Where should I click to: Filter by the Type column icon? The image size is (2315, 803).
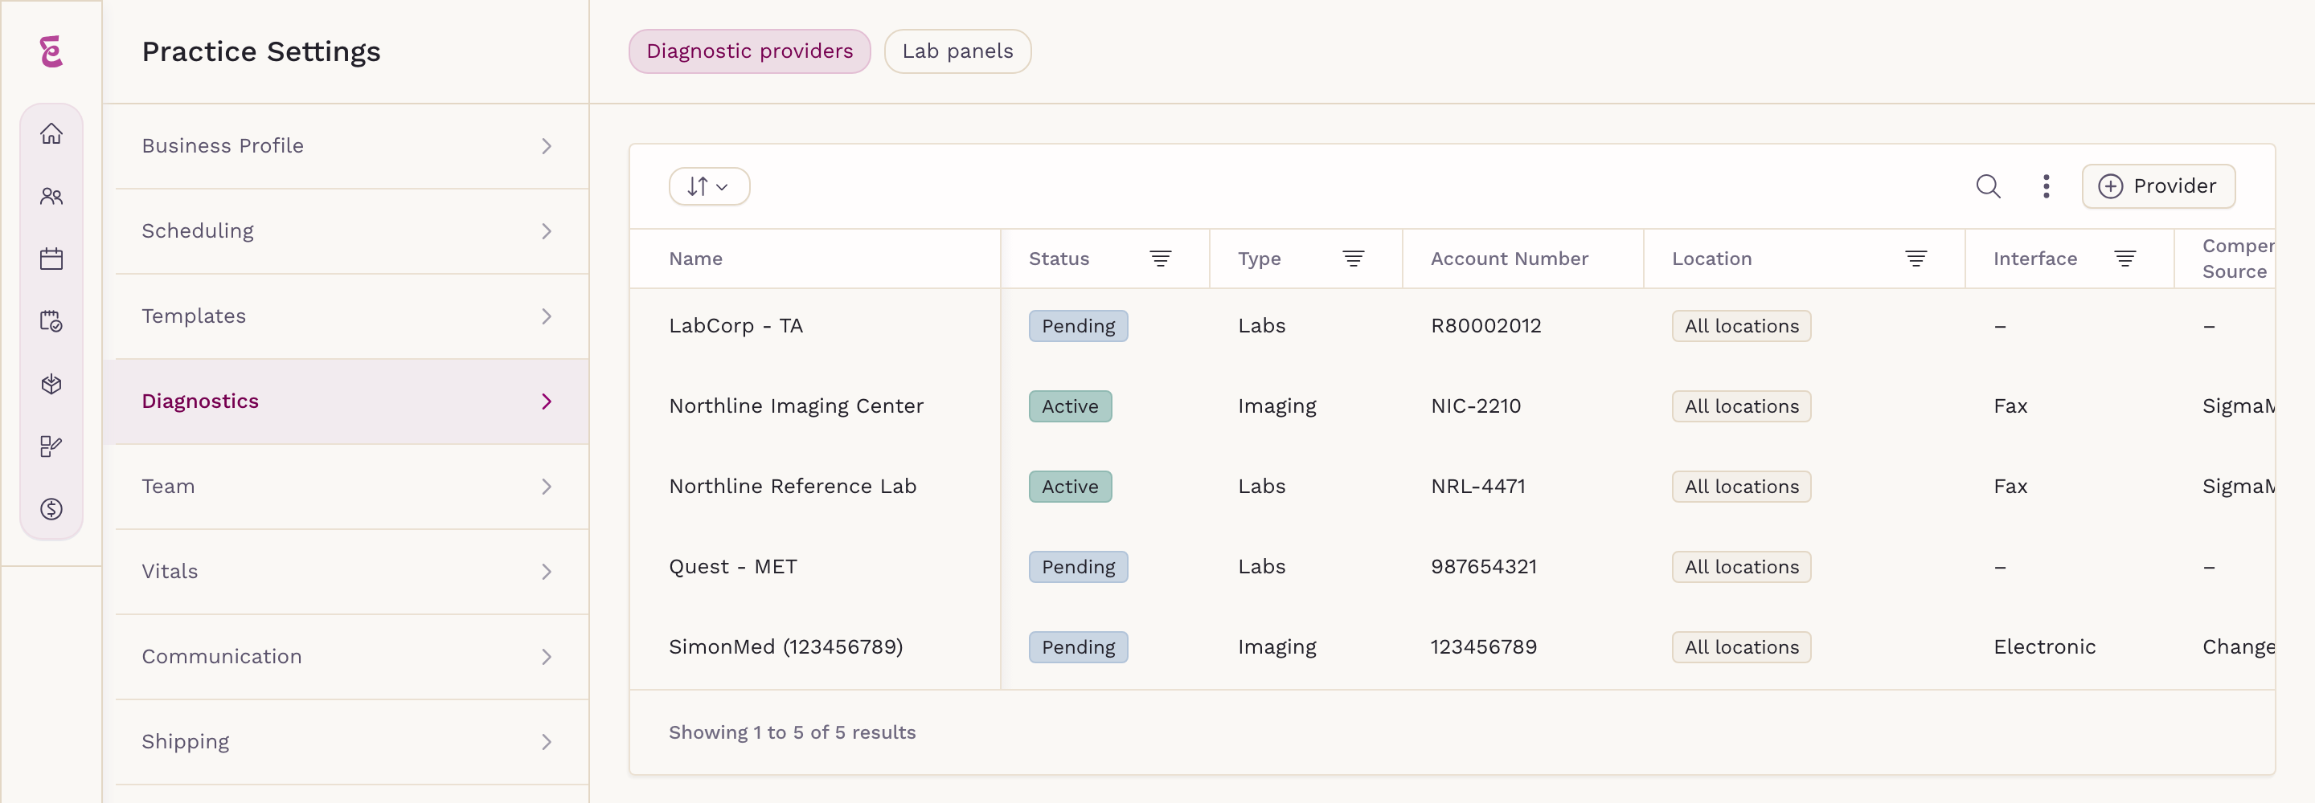coord(1354,259)
